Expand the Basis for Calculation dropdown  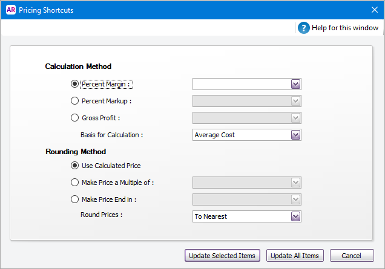point(295,135)
